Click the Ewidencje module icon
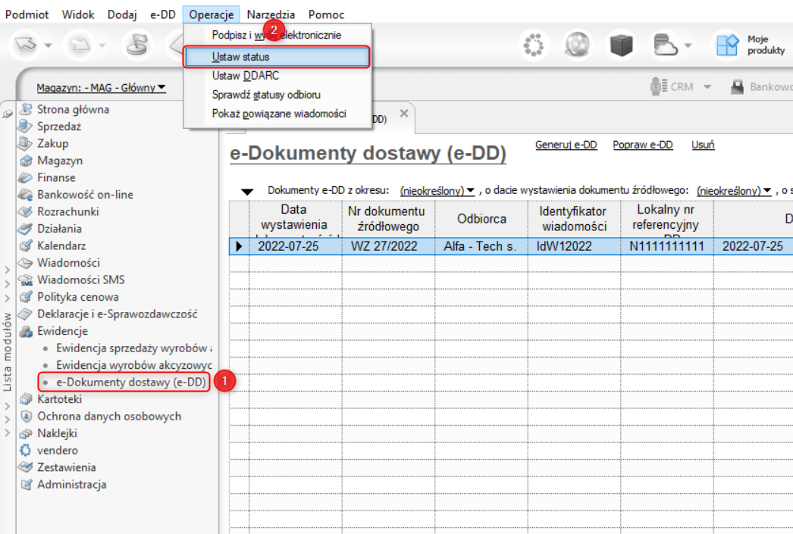This screenshot has height=534, width=793. 26,331
